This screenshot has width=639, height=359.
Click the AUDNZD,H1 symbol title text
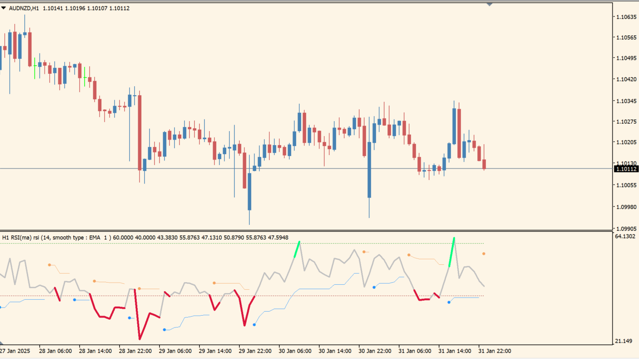tap(24, 8)
